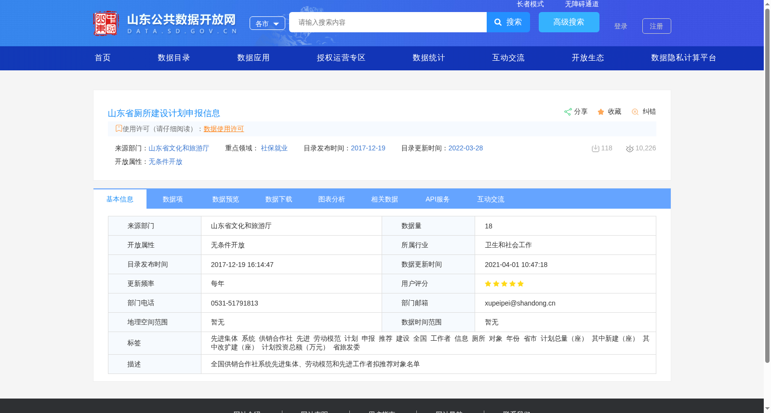Click the email xupeipei@shandong.cn cell
The width and height of the screenshot is (771, 413).
pos(565,303)
